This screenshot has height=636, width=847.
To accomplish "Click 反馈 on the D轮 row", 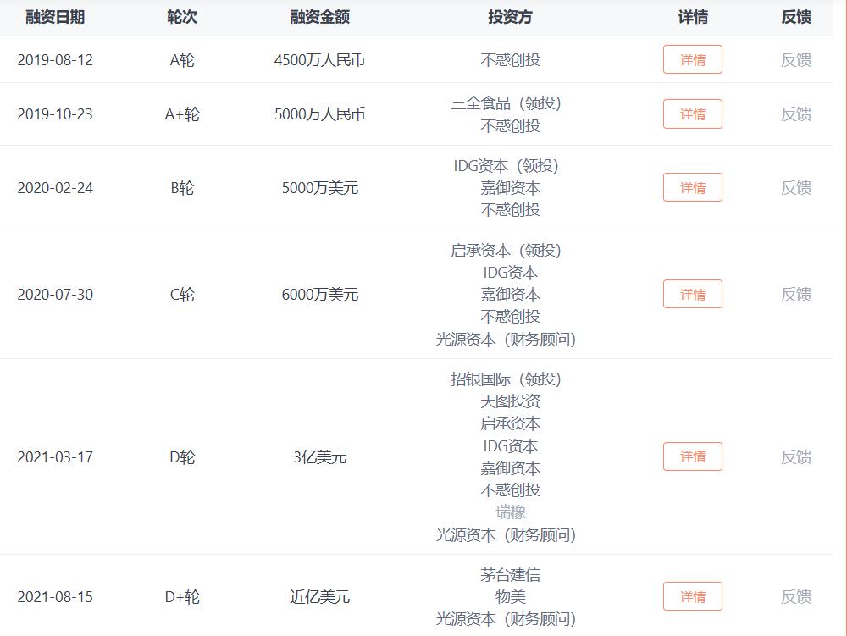I will (x=797, y=456).
